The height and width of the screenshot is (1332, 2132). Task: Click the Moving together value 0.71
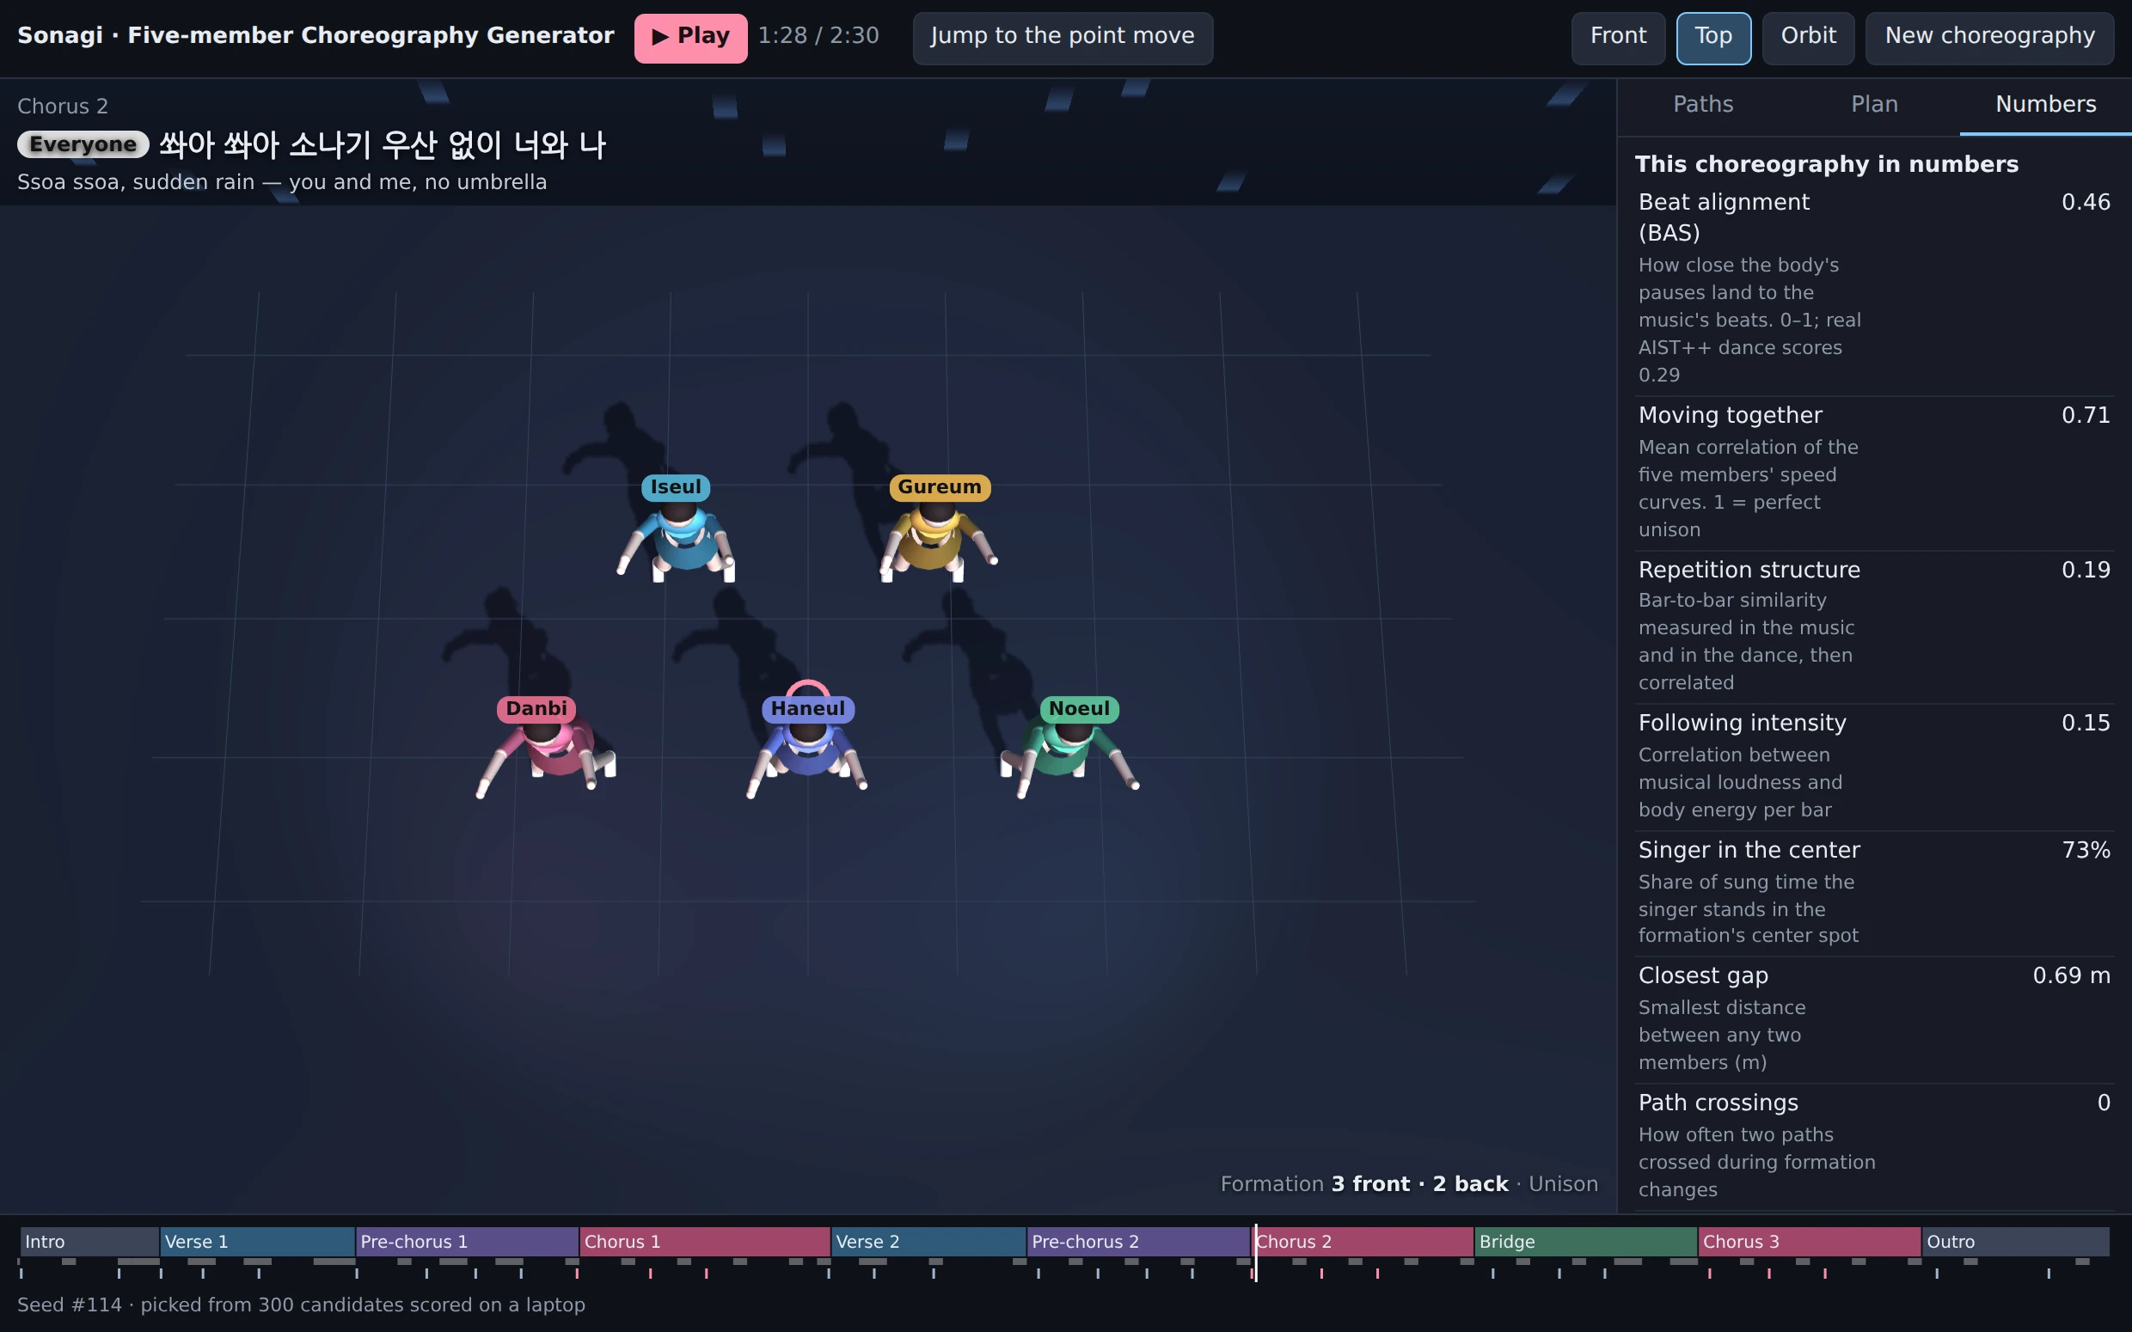[2086, 415]
